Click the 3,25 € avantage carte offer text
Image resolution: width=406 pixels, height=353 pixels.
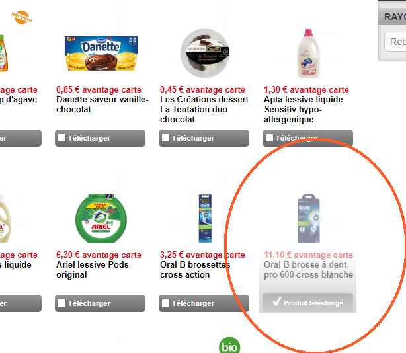click(202, 255)
